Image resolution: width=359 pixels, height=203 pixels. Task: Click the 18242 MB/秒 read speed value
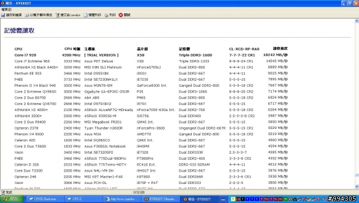click(275, 55)
